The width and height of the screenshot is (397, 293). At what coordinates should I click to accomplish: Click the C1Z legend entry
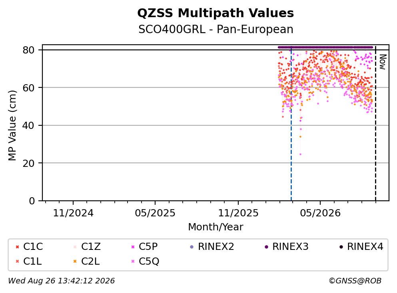coord(87,246)
